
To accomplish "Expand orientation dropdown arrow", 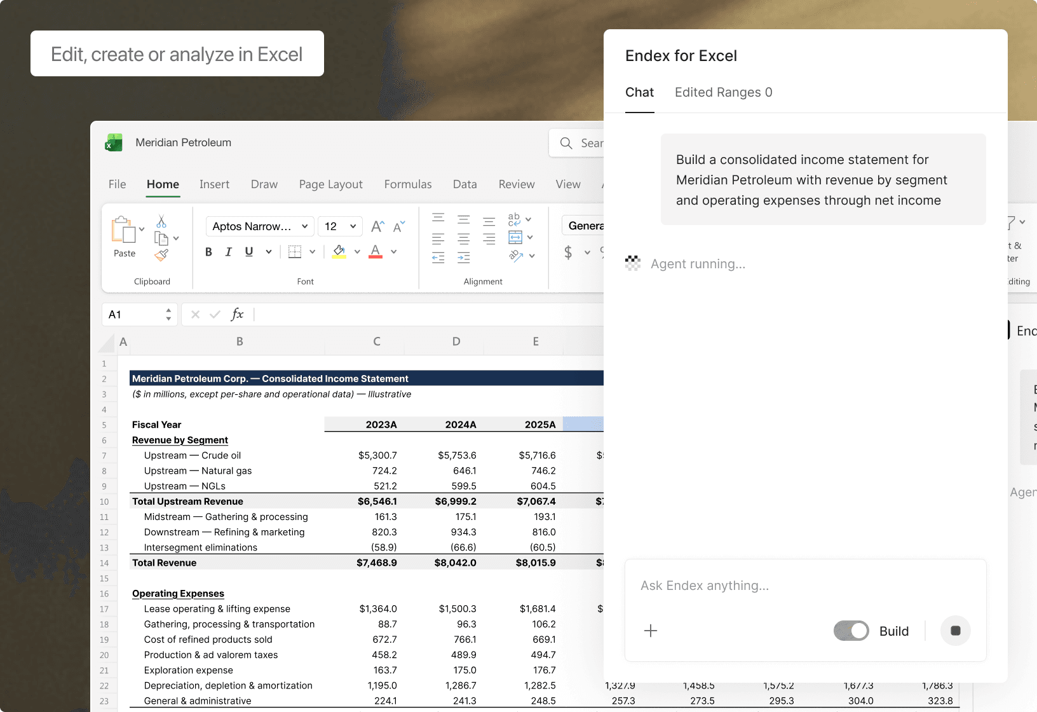I will [532, 256].
